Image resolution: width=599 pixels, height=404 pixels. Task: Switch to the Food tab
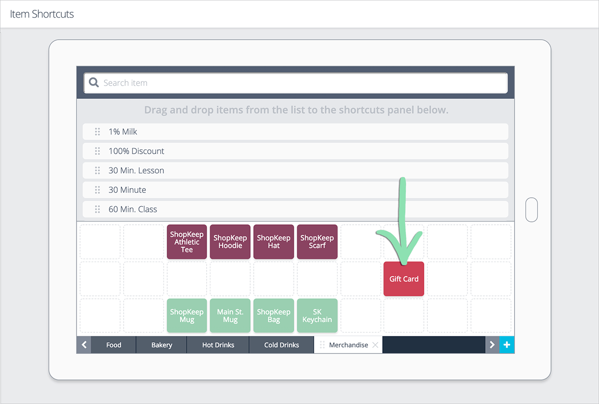pos(113,345)
